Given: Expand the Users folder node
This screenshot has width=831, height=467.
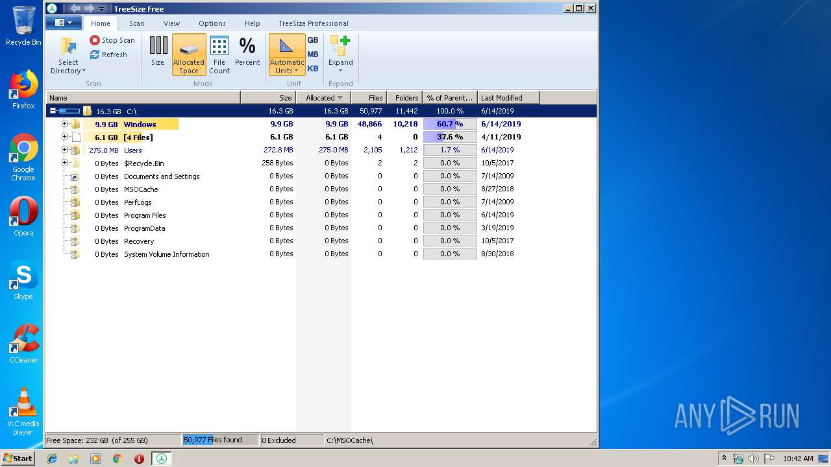Looking at the screenshot, I should pyautogui.click(x=64, y=150).
